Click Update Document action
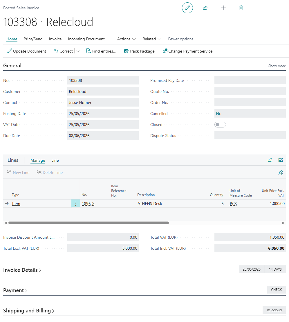The width and height of the screenshot is (289, 322). [x=26, y=51]
